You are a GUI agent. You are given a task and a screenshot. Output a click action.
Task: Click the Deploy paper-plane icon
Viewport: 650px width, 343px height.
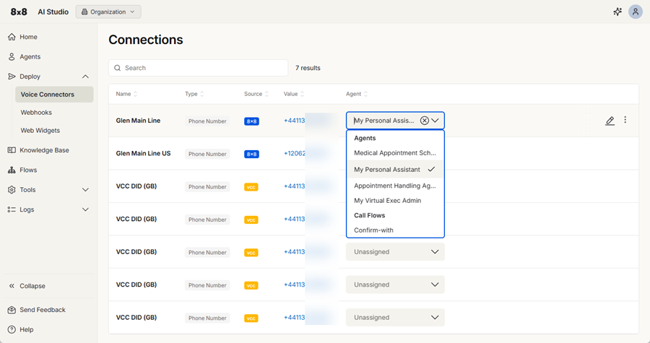(12, 77)
